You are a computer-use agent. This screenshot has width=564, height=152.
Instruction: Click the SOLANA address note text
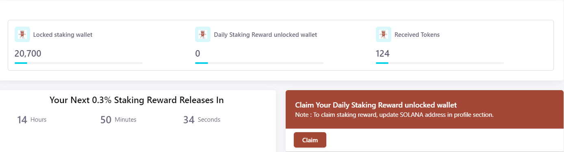[394, 115]
